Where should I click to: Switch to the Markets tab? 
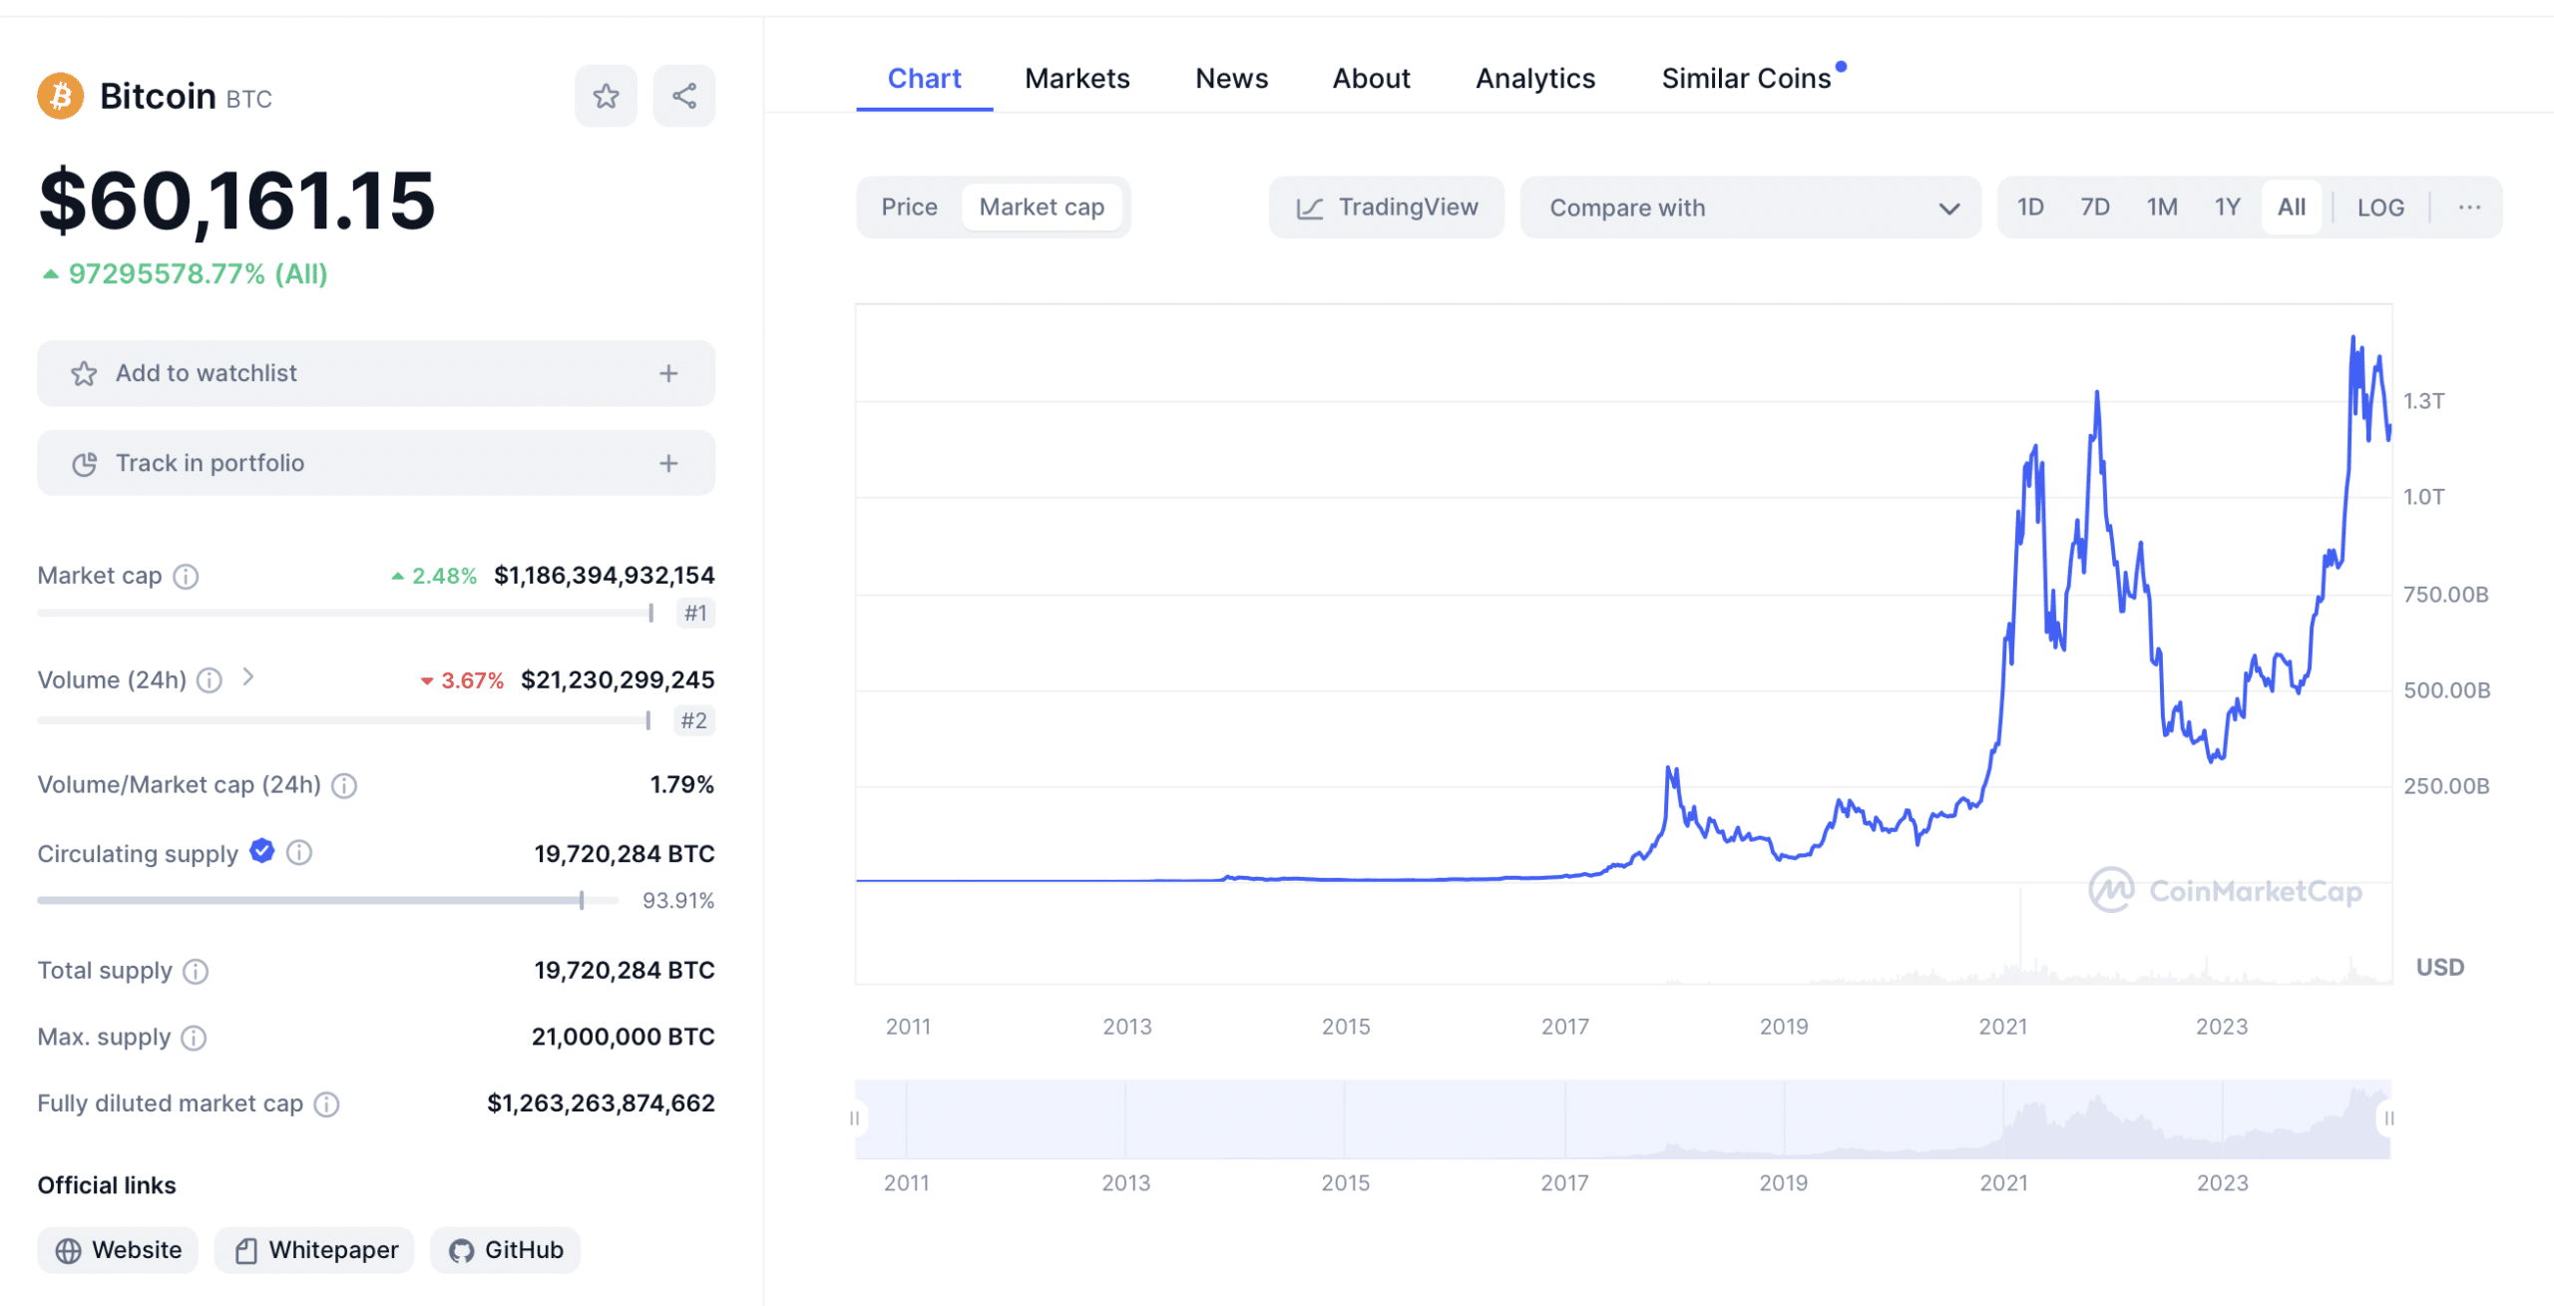1077,77
